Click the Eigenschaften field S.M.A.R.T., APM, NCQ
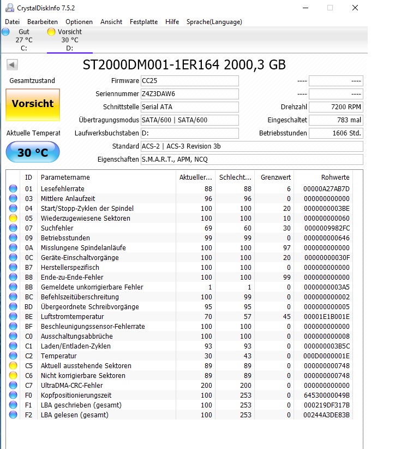Screen dimensions: 419x449 [252, 159]
